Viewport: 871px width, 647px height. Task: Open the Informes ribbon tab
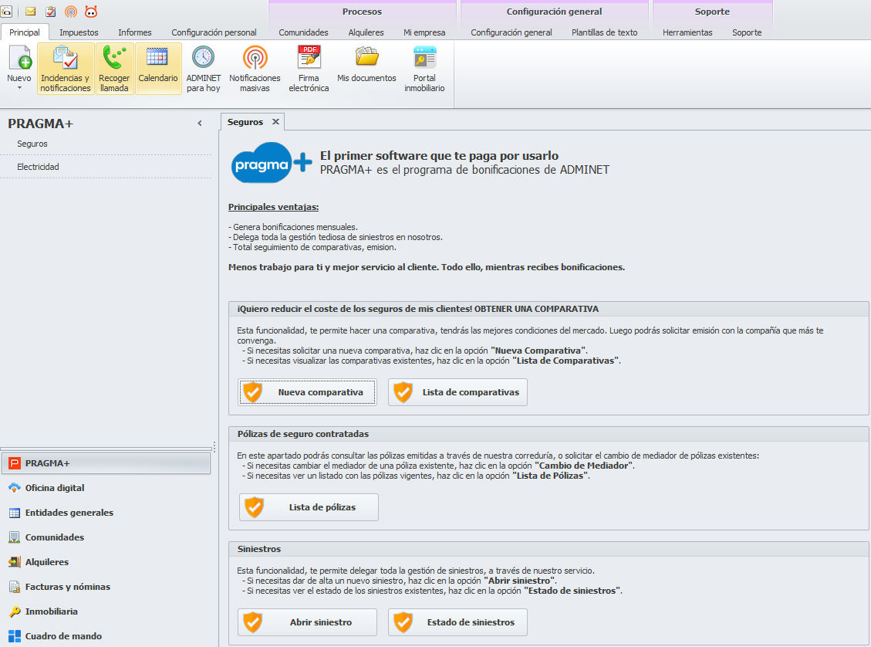135,32
